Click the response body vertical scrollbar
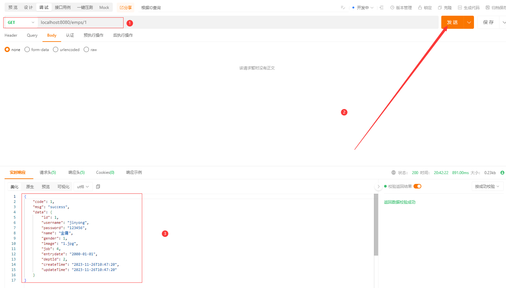Screen dimensions: 506x288 (376, 225)
